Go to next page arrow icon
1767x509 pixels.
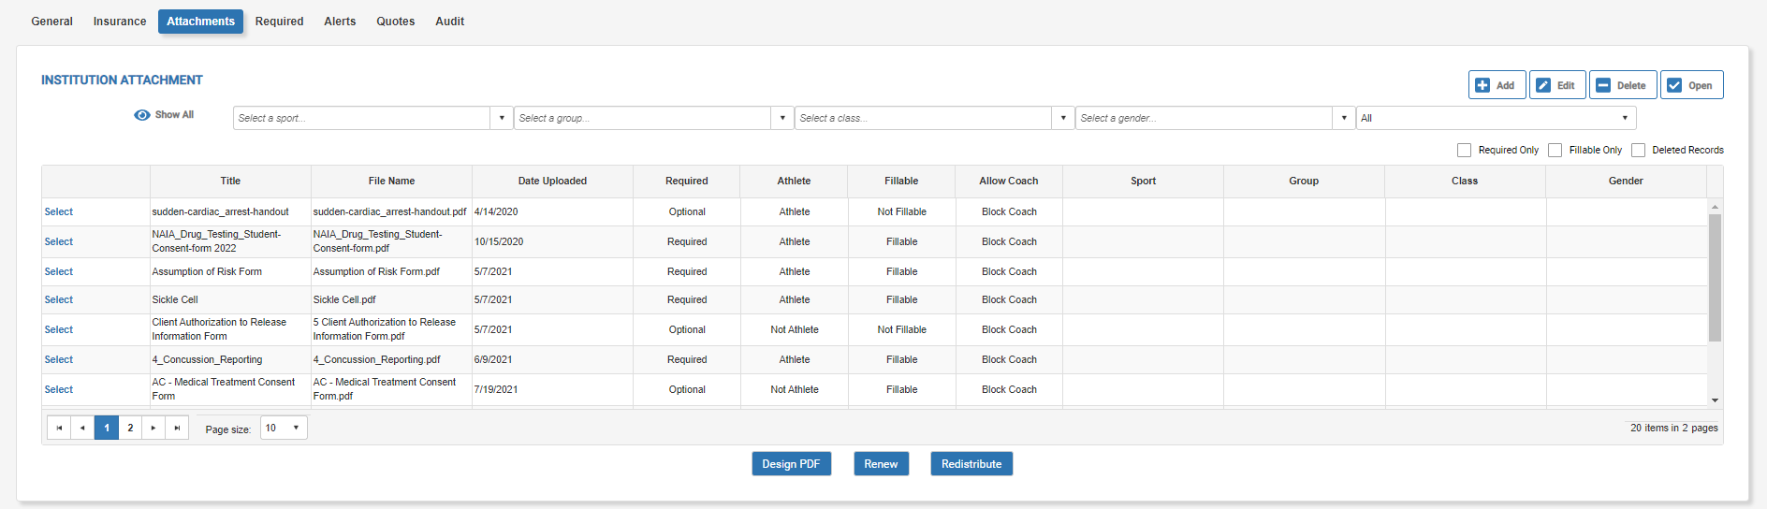click(x=153, y=428)
